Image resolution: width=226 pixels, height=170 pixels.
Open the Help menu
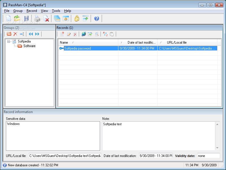point(68,11)
